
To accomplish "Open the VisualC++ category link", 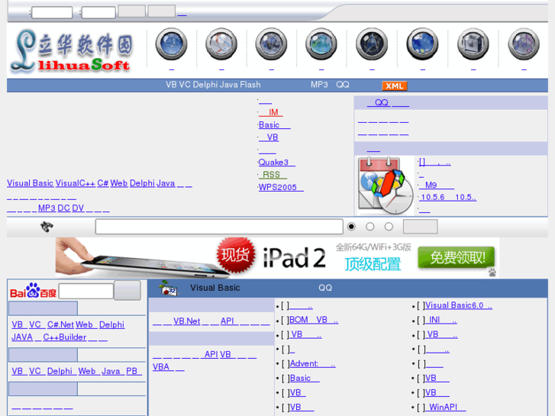I will (76, 183).
